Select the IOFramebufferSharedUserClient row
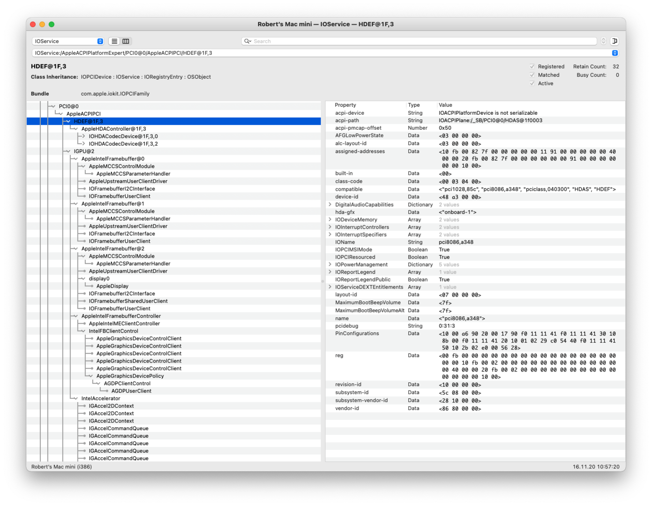The width and height of the screenshot is (652, 506). 174,301
